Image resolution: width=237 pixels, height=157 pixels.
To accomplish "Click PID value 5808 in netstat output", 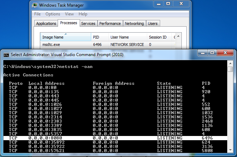I will click(x=207, y=151).
